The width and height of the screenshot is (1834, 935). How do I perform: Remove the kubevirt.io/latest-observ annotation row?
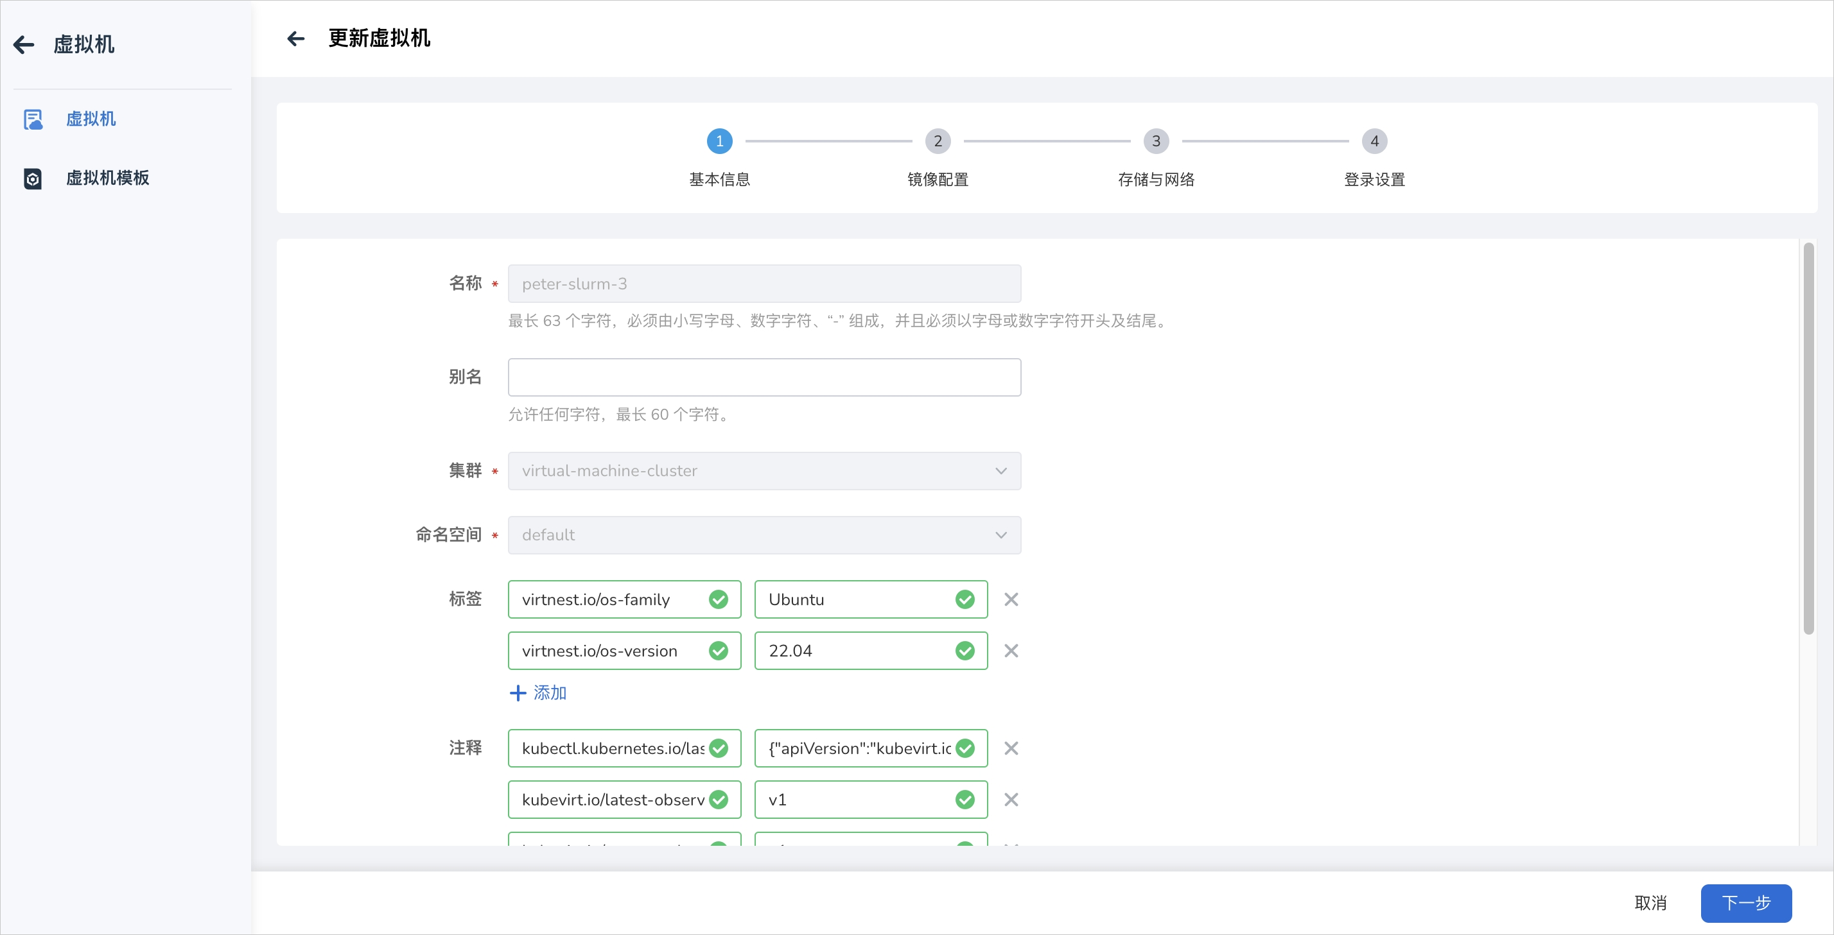coord(1011,799)
